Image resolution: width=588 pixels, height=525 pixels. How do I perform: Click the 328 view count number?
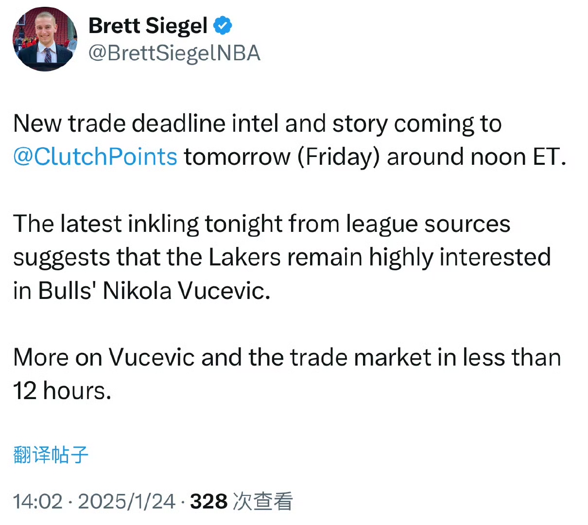click(x=208, y=501)
